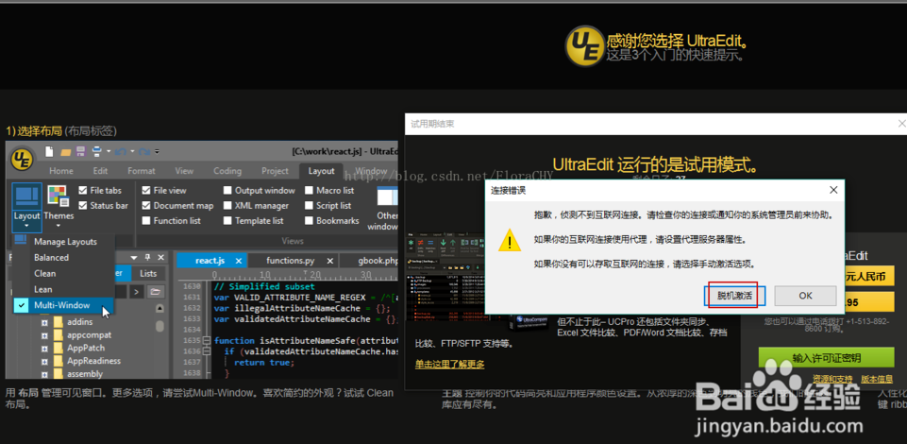Image resolution: width=907 pixels, height=444 pixels.
Task: Pin the file view pane with pushpin icon
Action: (x=147, y=257)
